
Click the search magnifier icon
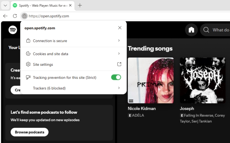(206, 30)
